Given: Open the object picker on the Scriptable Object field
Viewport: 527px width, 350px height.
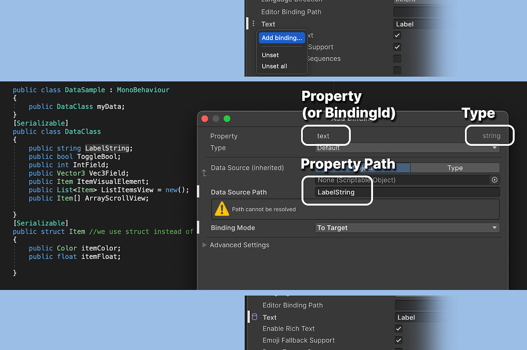Looking at the screenshot, I should tap(494, 180).
